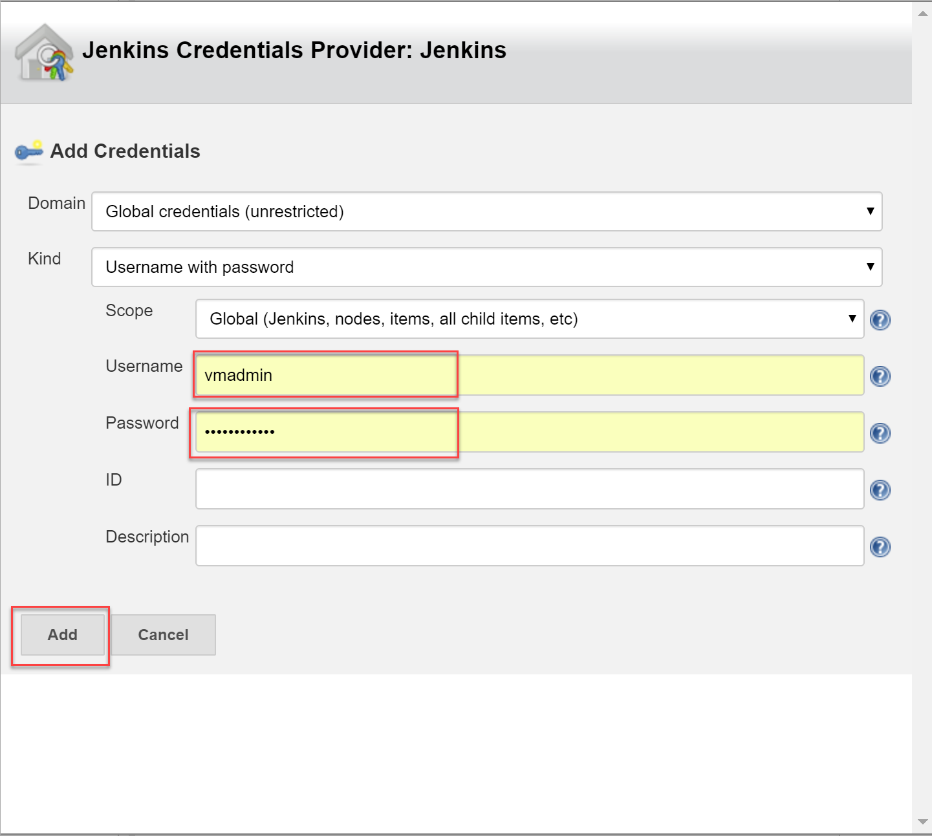Open the Domain dropdown

(x=487, y=211)
